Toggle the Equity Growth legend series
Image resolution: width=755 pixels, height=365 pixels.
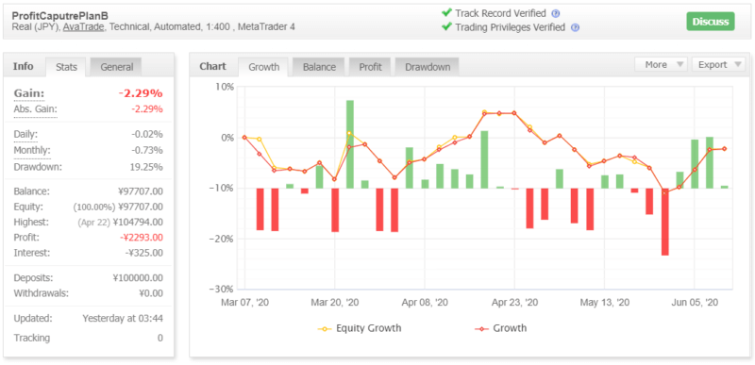click(x=360, y=328)
